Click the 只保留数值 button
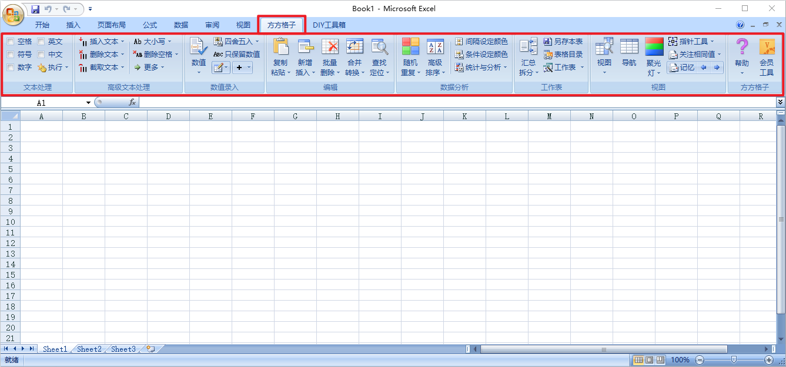Screen dimensions: 786x367 click(x=236, y=55)
